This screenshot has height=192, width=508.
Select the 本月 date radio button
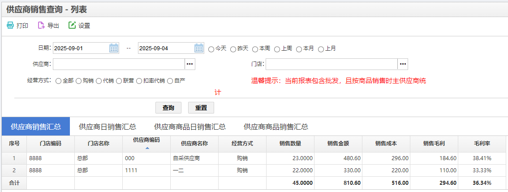pos(299,49)
